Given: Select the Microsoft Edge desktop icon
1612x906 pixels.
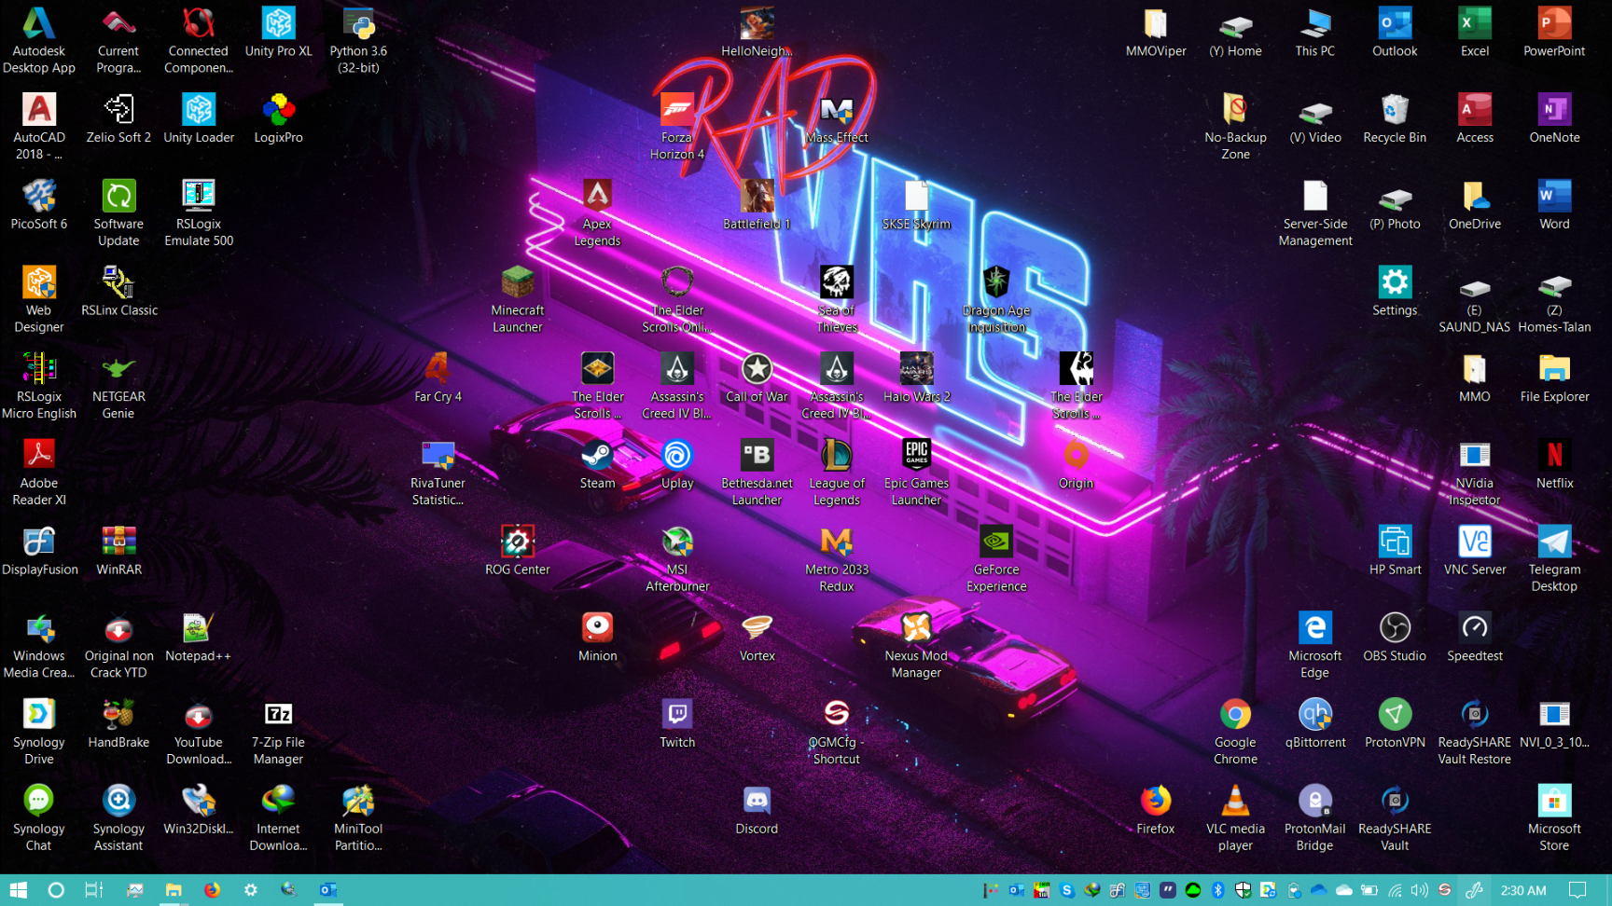Looking at the screenshot, I should click(1315, 646).
